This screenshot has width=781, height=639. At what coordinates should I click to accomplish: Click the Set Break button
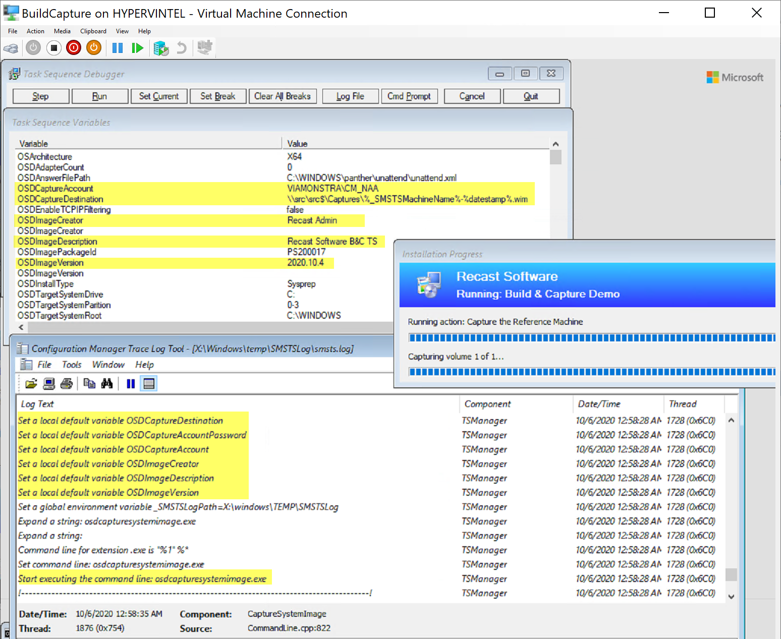[x=217, y=96]
